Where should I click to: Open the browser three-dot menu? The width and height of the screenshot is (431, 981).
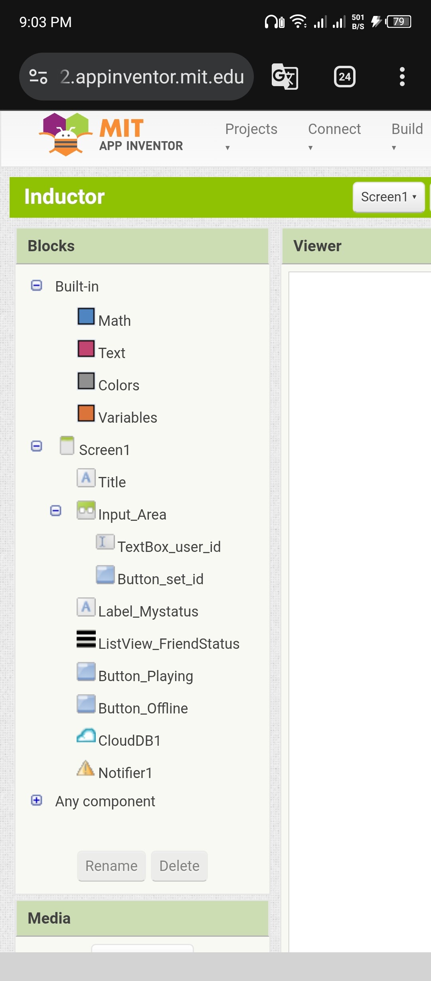pyautogui.click(x=402, y=77)
